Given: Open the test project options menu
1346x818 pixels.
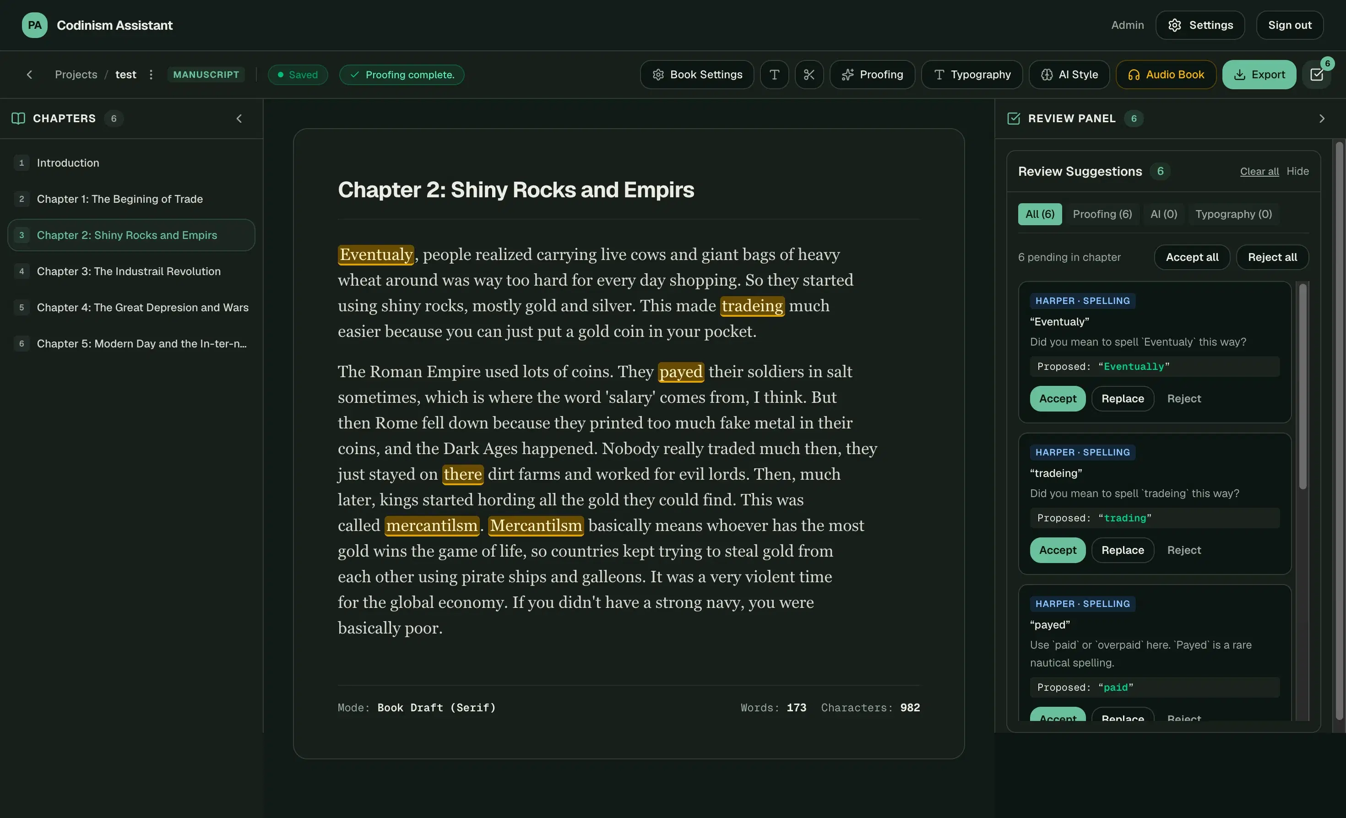Looking at the screenshot, I should [151, 74].
